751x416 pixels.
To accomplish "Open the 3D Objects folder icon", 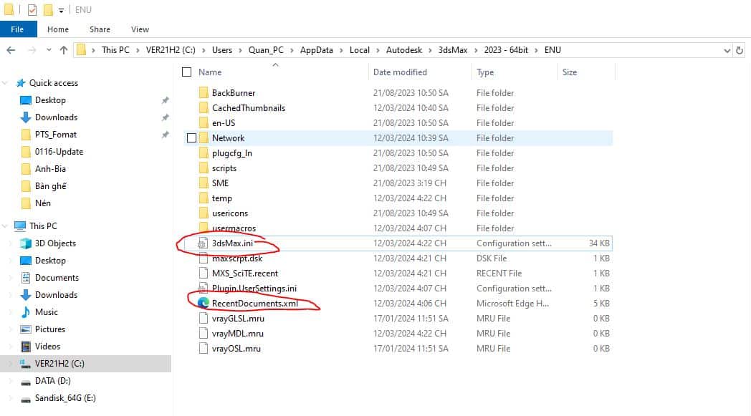I will (x=26, y=243).
